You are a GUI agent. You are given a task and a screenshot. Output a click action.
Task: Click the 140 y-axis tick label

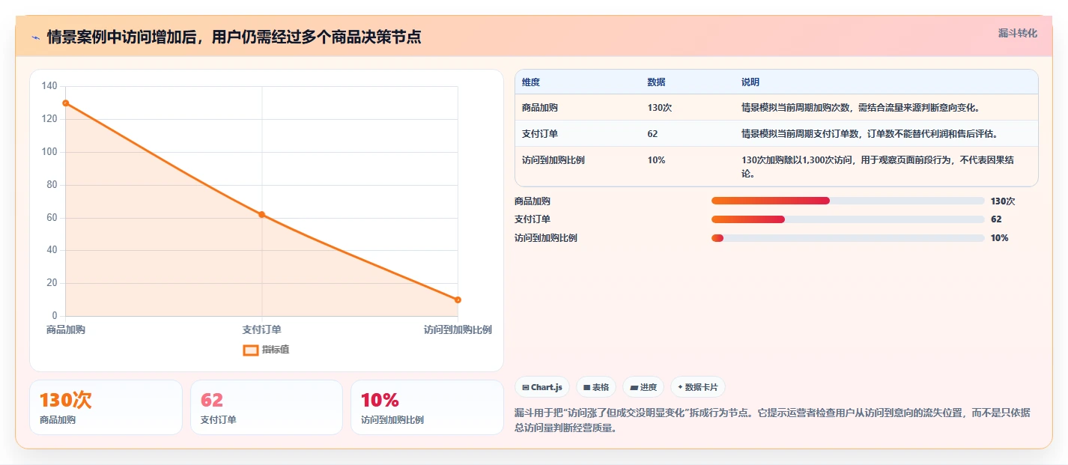pos(49,86)
